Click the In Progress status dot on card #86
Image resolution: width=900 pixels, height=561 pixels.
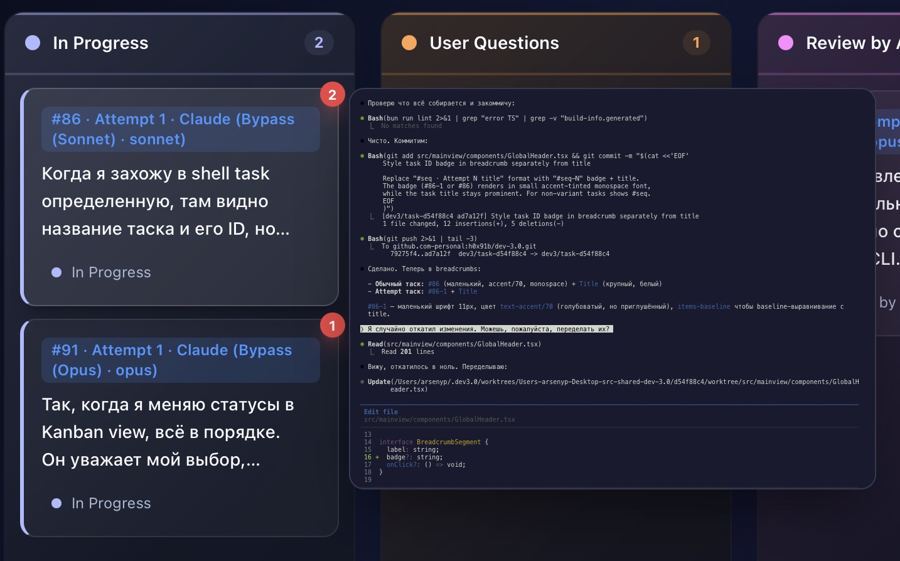(x=56, y=272)
